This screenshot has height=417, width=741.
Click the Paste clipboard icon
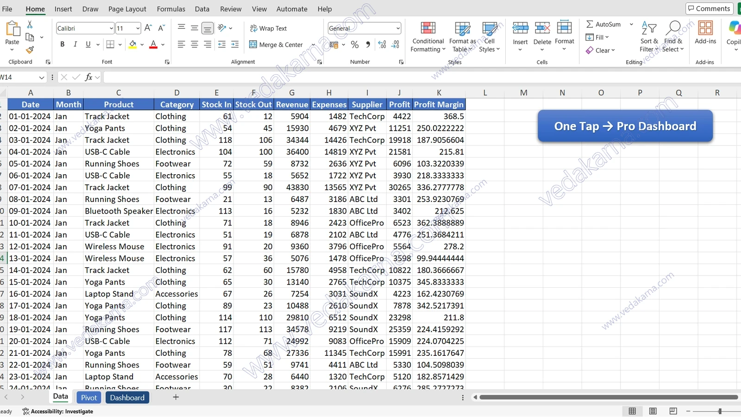click(x=13, y=29)
